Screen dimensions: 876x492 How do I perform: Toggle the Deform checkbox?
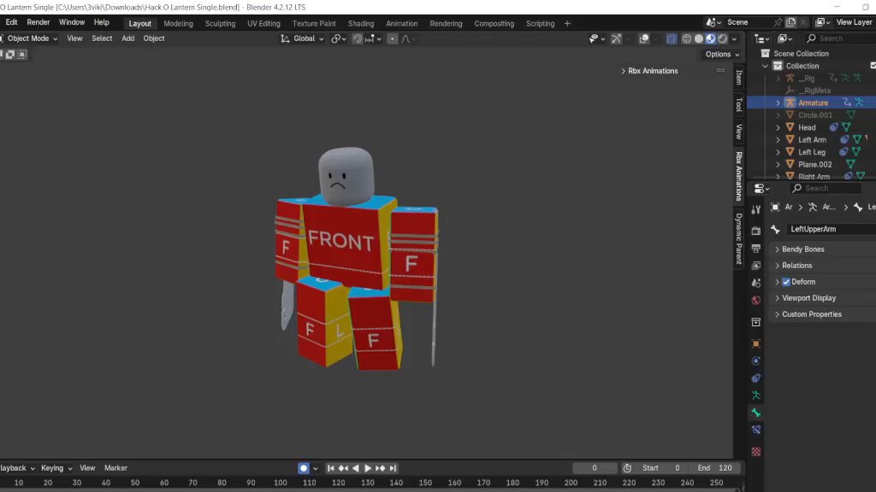[x=786, y=282]
